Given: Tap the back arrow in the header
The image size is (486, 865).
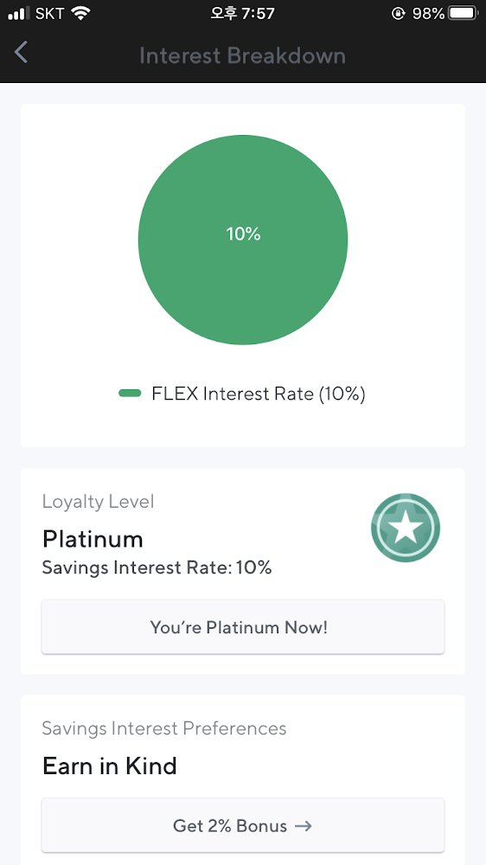Looking at the screenshot, I should [x=21, y=53].
